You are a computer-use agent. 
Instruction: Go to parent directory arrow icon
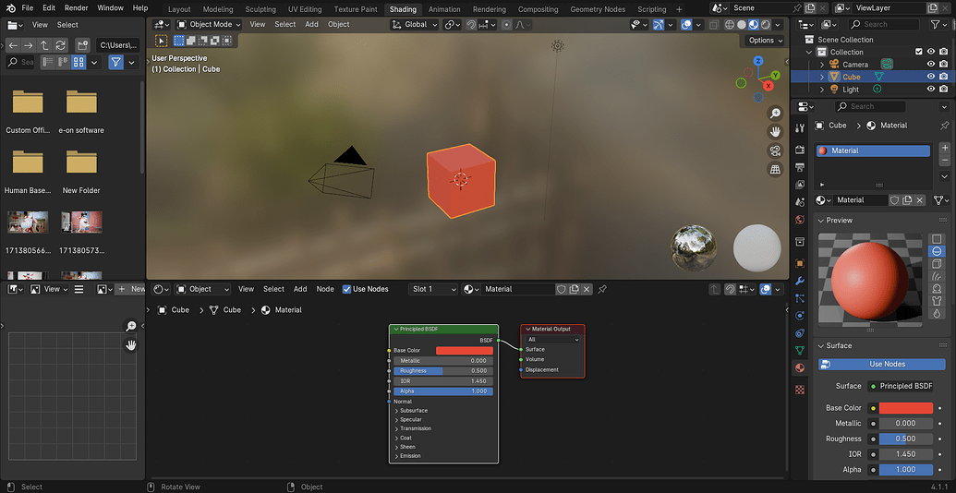click(44, 46)
